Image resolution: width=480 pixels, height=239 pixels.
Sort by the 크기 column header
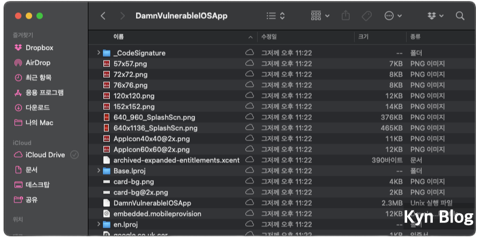(x=363, y=37)
